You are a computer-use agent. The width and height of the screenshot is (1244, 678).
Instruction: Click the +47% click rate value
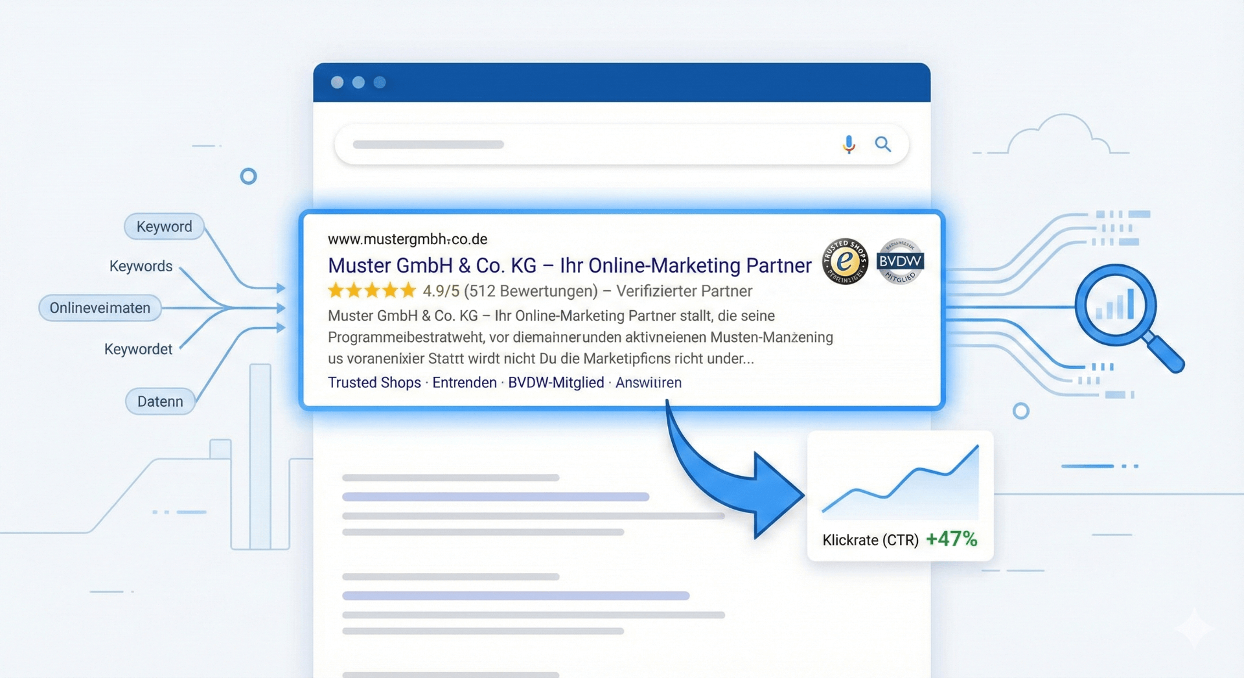(x=951, y=539)
